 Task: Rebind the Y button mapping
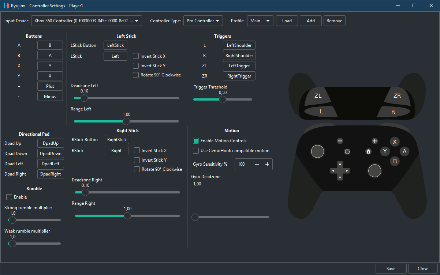pyautogui.click(x=50, y=76)
